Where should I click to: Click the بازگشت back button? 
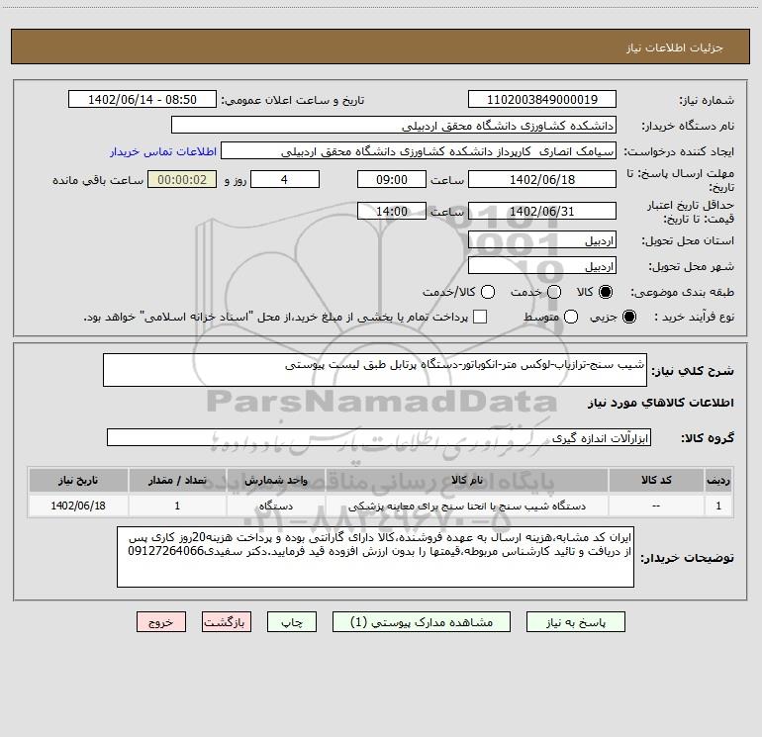(227, 622)
